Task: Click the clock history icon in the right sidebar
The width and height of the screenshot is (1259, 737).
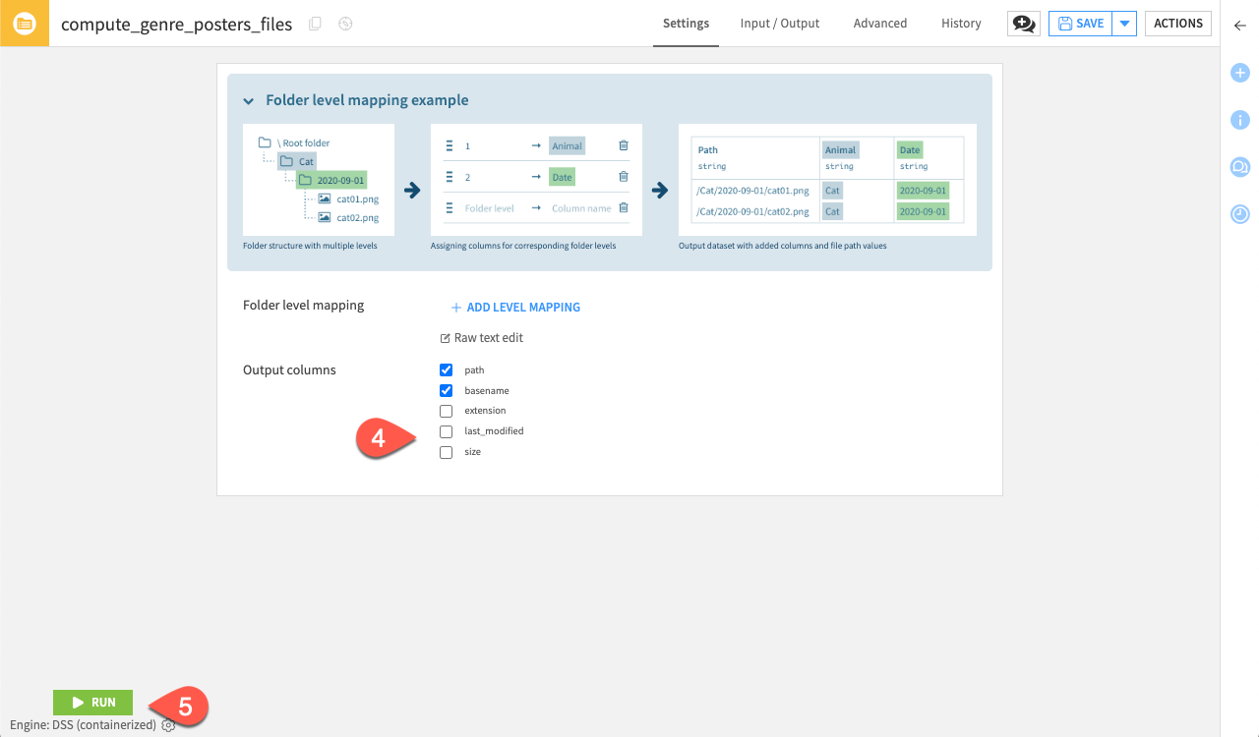Action: [1239, 213]
